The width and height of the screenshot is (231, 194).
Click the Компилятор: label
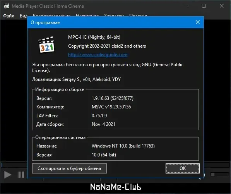tap(50, 107)
